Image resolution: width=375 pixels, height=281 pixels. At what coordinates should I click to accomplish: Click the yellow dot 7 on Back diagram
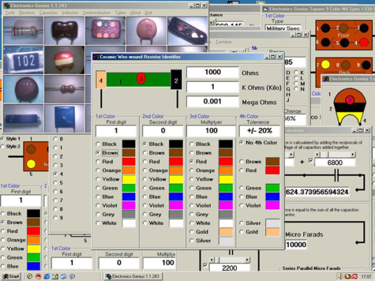[325, 65]
